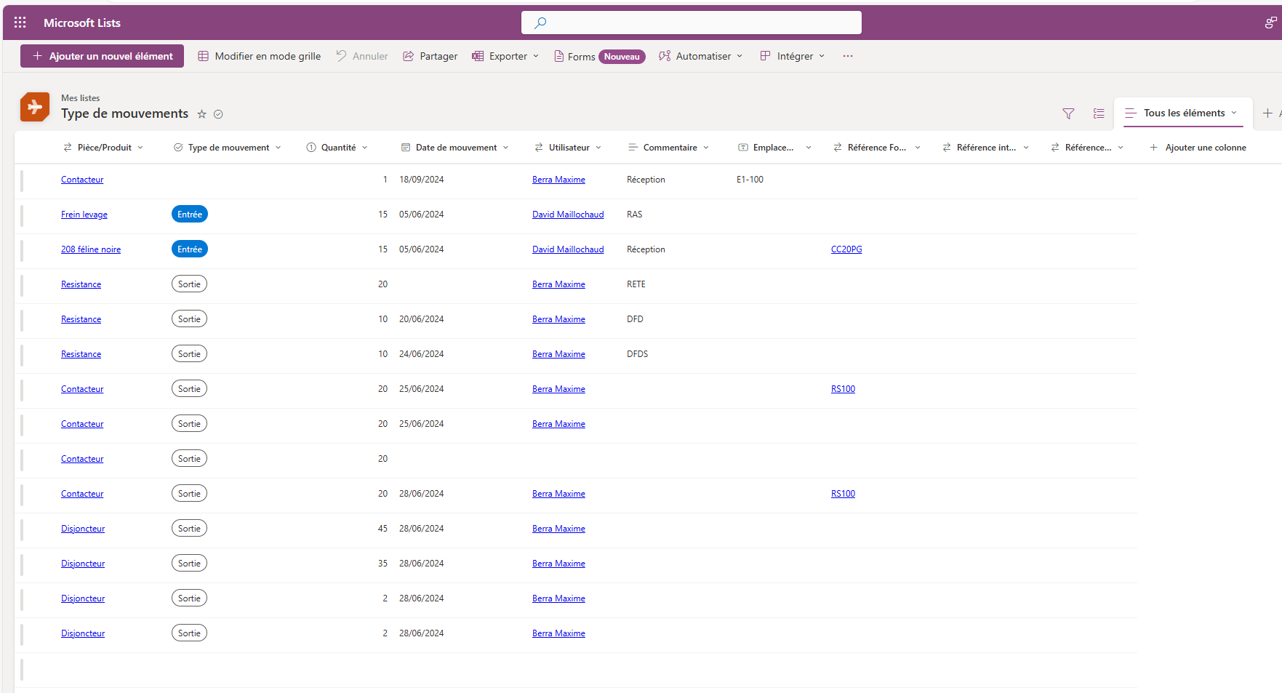
Task: Click the status check circle beside list title
Action: (x=218, y=114)
